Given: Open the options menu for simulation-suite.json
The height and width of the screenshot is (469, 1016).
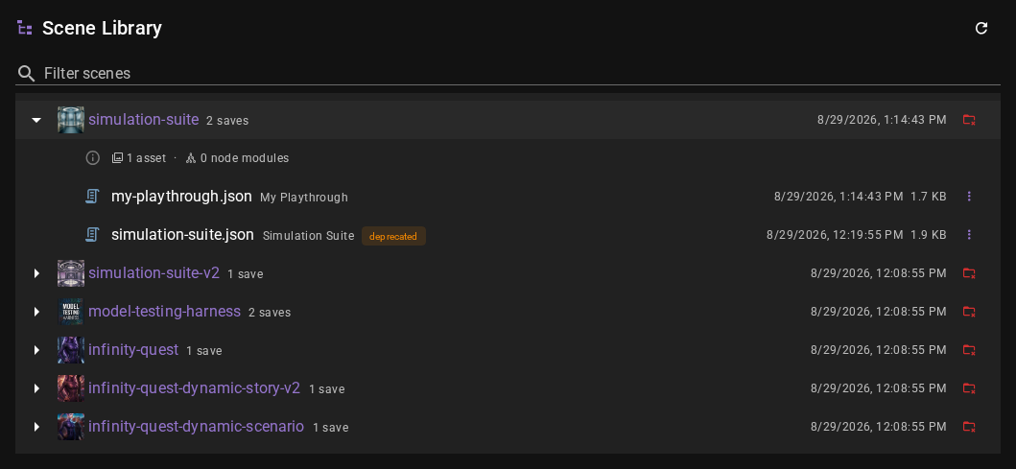Looking at the screenshot, I should 969,234.
